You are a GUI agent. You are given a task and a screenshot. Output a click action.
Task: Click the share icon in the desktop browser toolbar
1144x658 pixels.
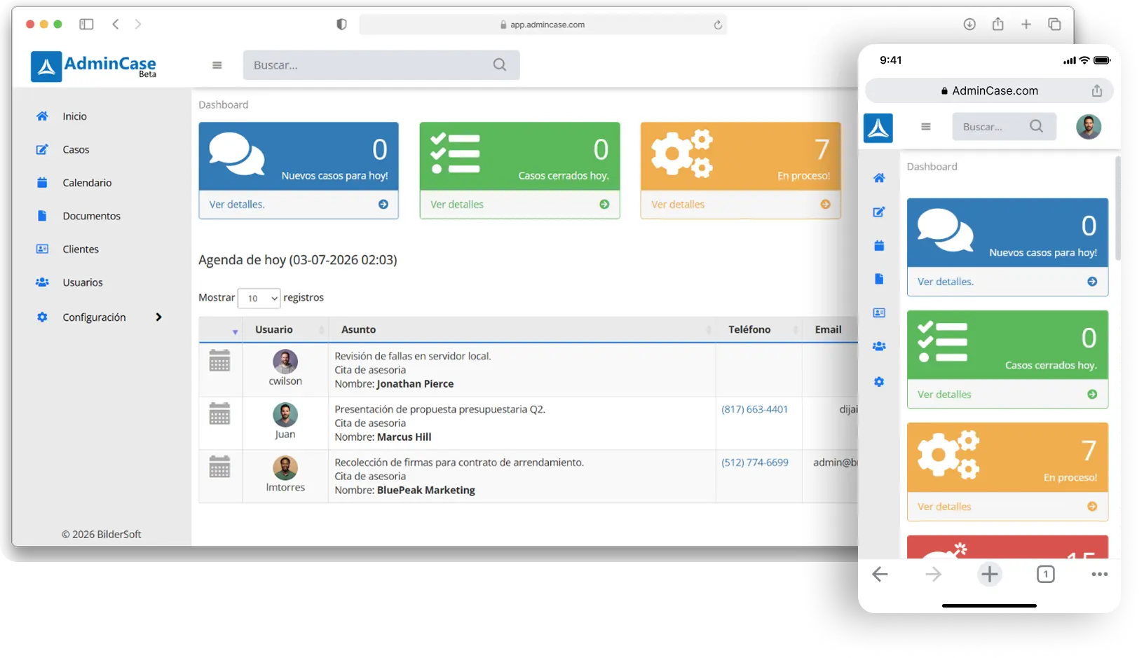[997, 25]
